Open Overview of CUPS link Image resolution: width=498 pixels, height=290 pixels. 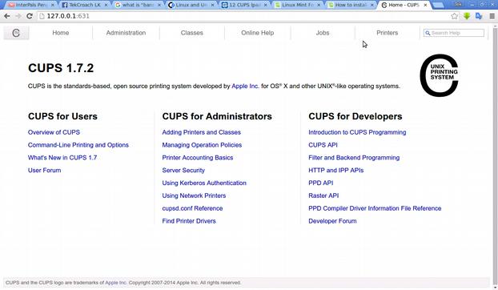pos(54,132)
